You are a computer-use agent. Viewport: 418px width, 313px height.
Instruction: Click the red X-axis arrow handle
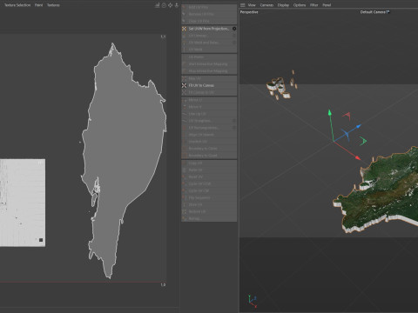(x=358, y=157)
